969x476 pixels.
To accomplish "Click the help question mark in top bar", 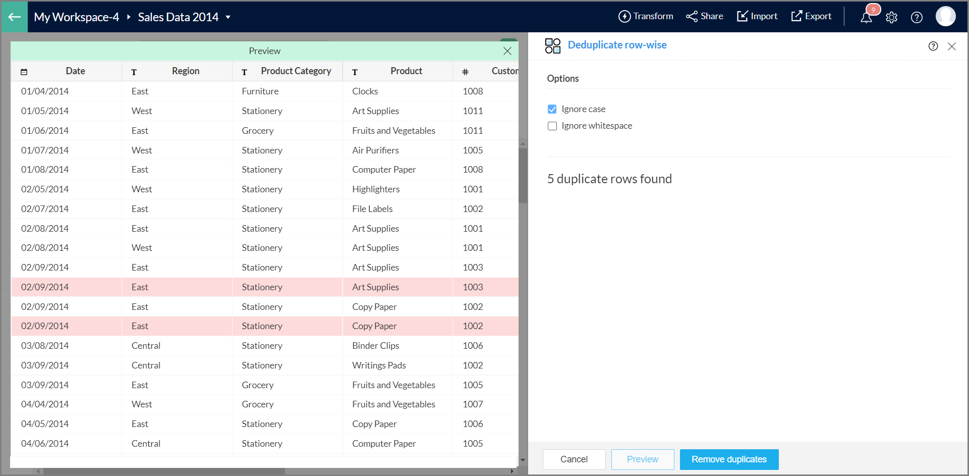I will pos(917,18).
